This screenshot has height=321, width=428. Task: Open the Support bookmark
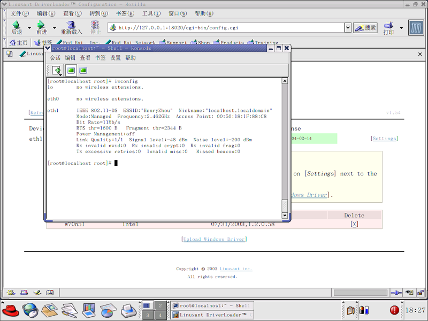173,43
